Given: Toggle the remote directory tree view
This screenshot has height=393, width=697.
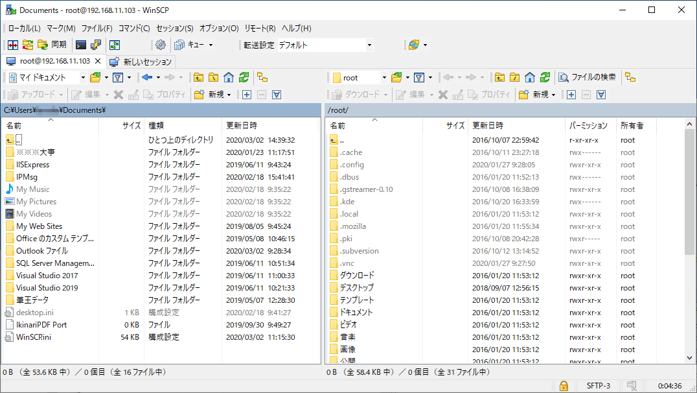Looking at the screenshot, I should (630, 77).
